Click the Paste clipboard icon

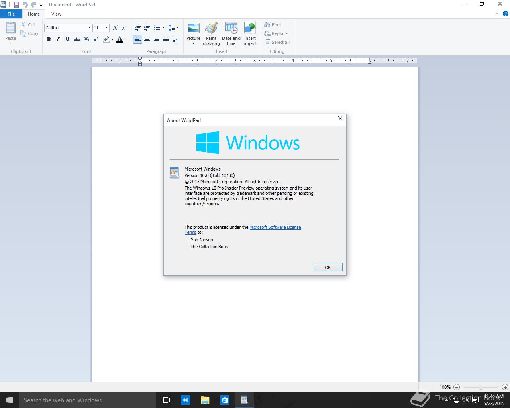(x=11, y=28)
